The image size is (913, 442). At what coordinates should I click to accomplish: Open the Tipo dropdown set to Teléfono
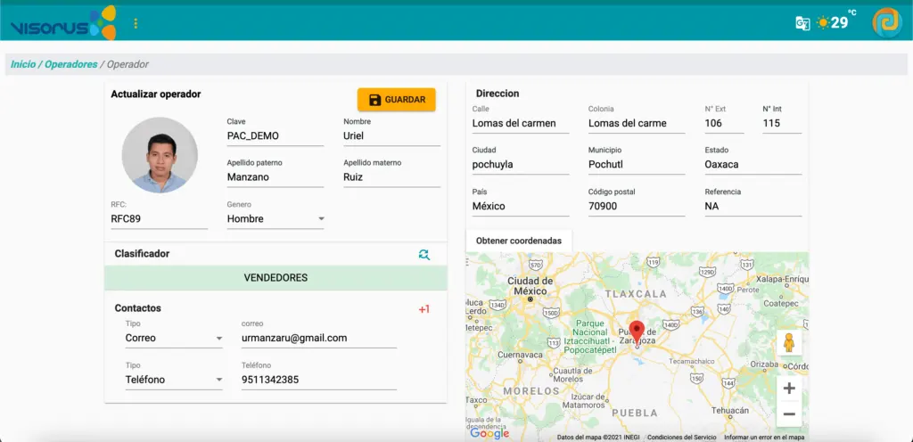(174, 380)
